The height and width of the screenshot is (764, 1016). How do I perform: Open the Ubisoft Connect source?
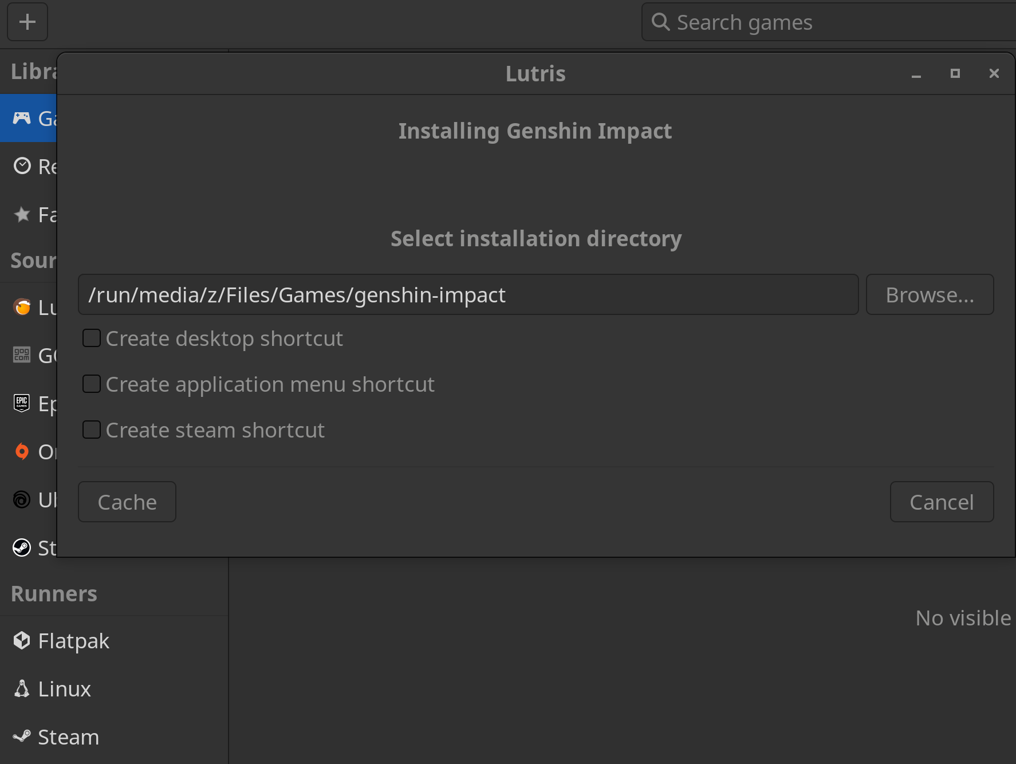tap(22, 499)
